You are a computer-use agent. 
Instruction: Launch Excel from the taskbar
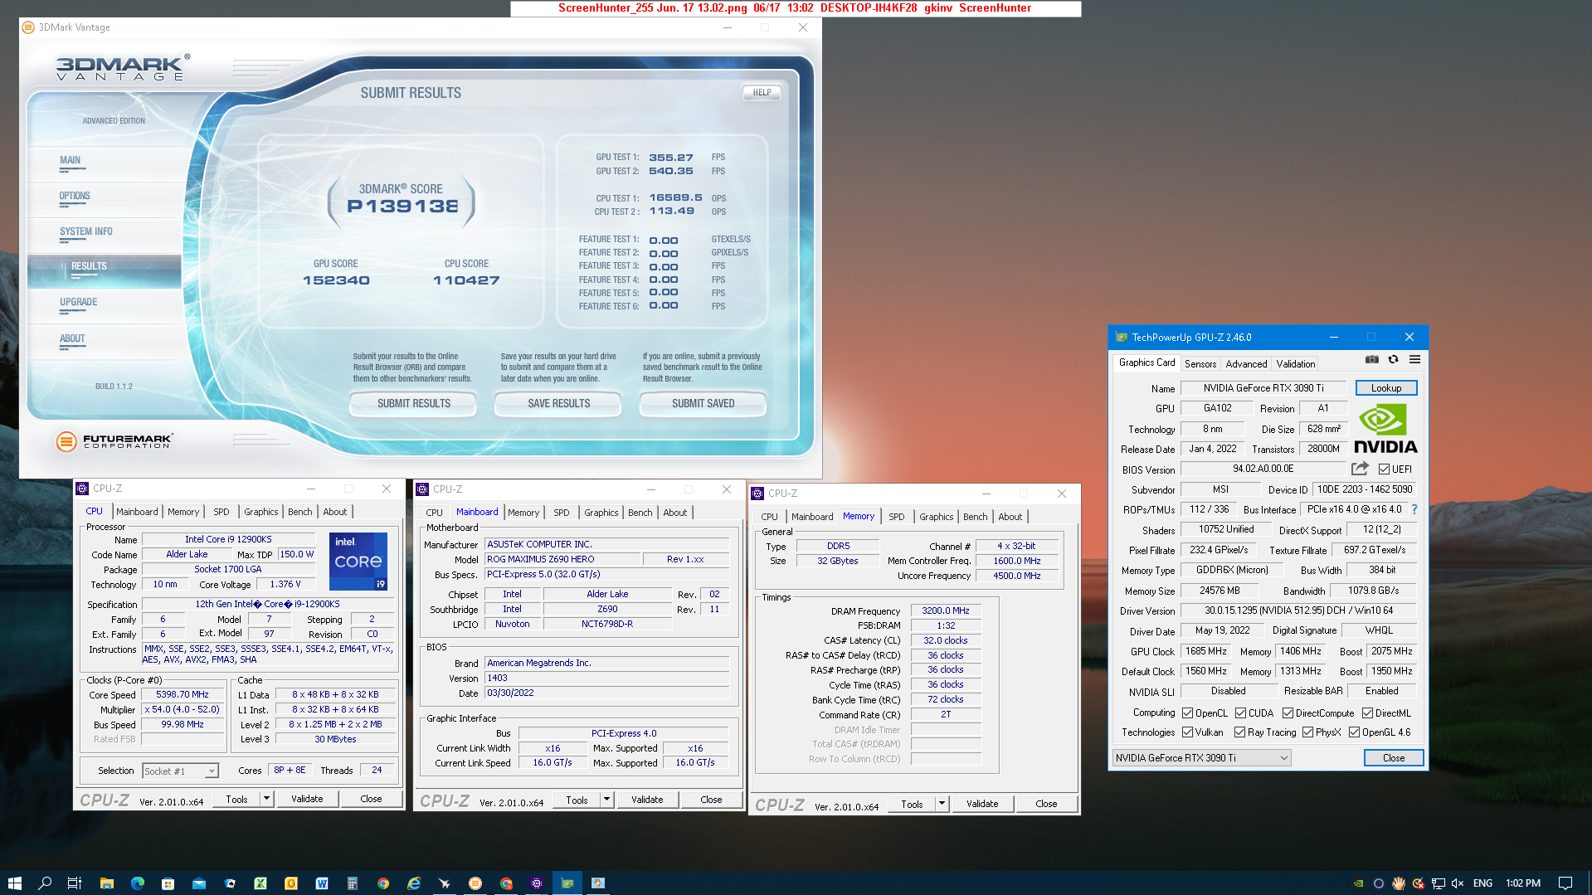point(260,883)
